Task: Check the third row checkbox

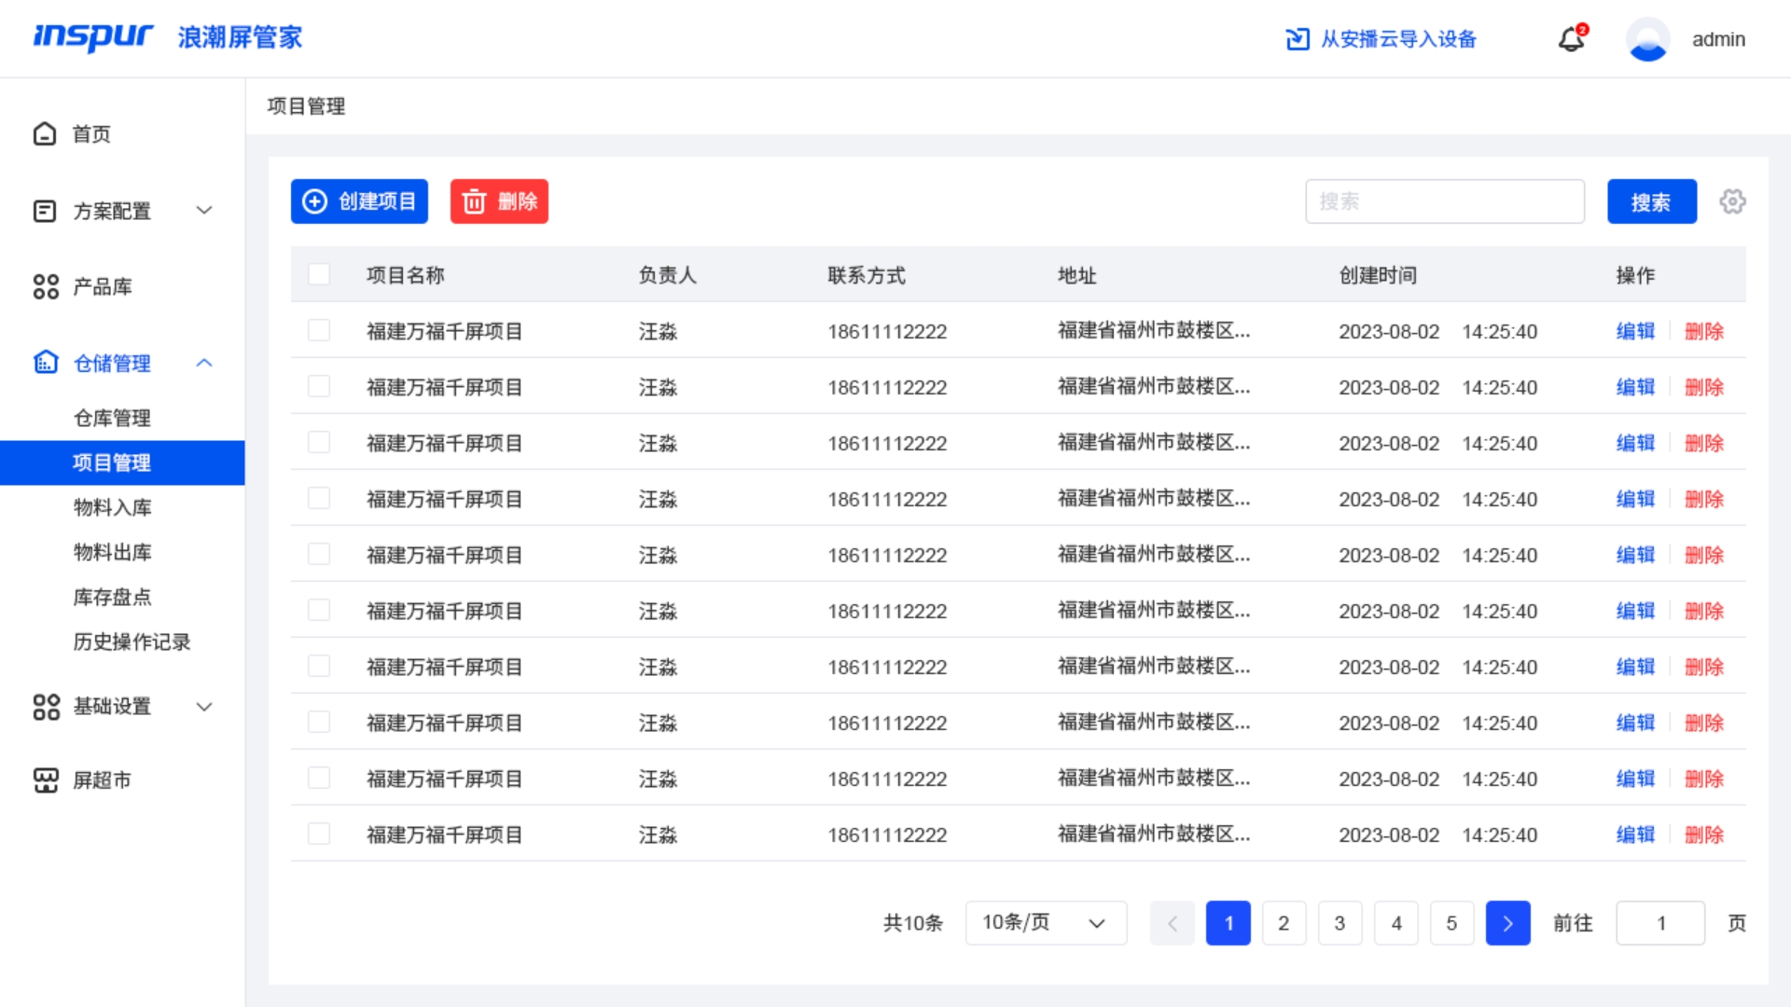Action: pos(319,442)
